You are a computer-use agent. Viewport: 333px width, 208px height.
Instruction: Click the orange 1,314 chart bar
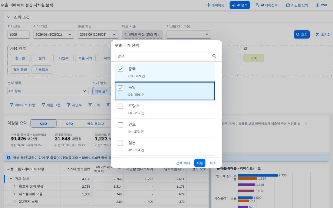[x=248, y=178]
